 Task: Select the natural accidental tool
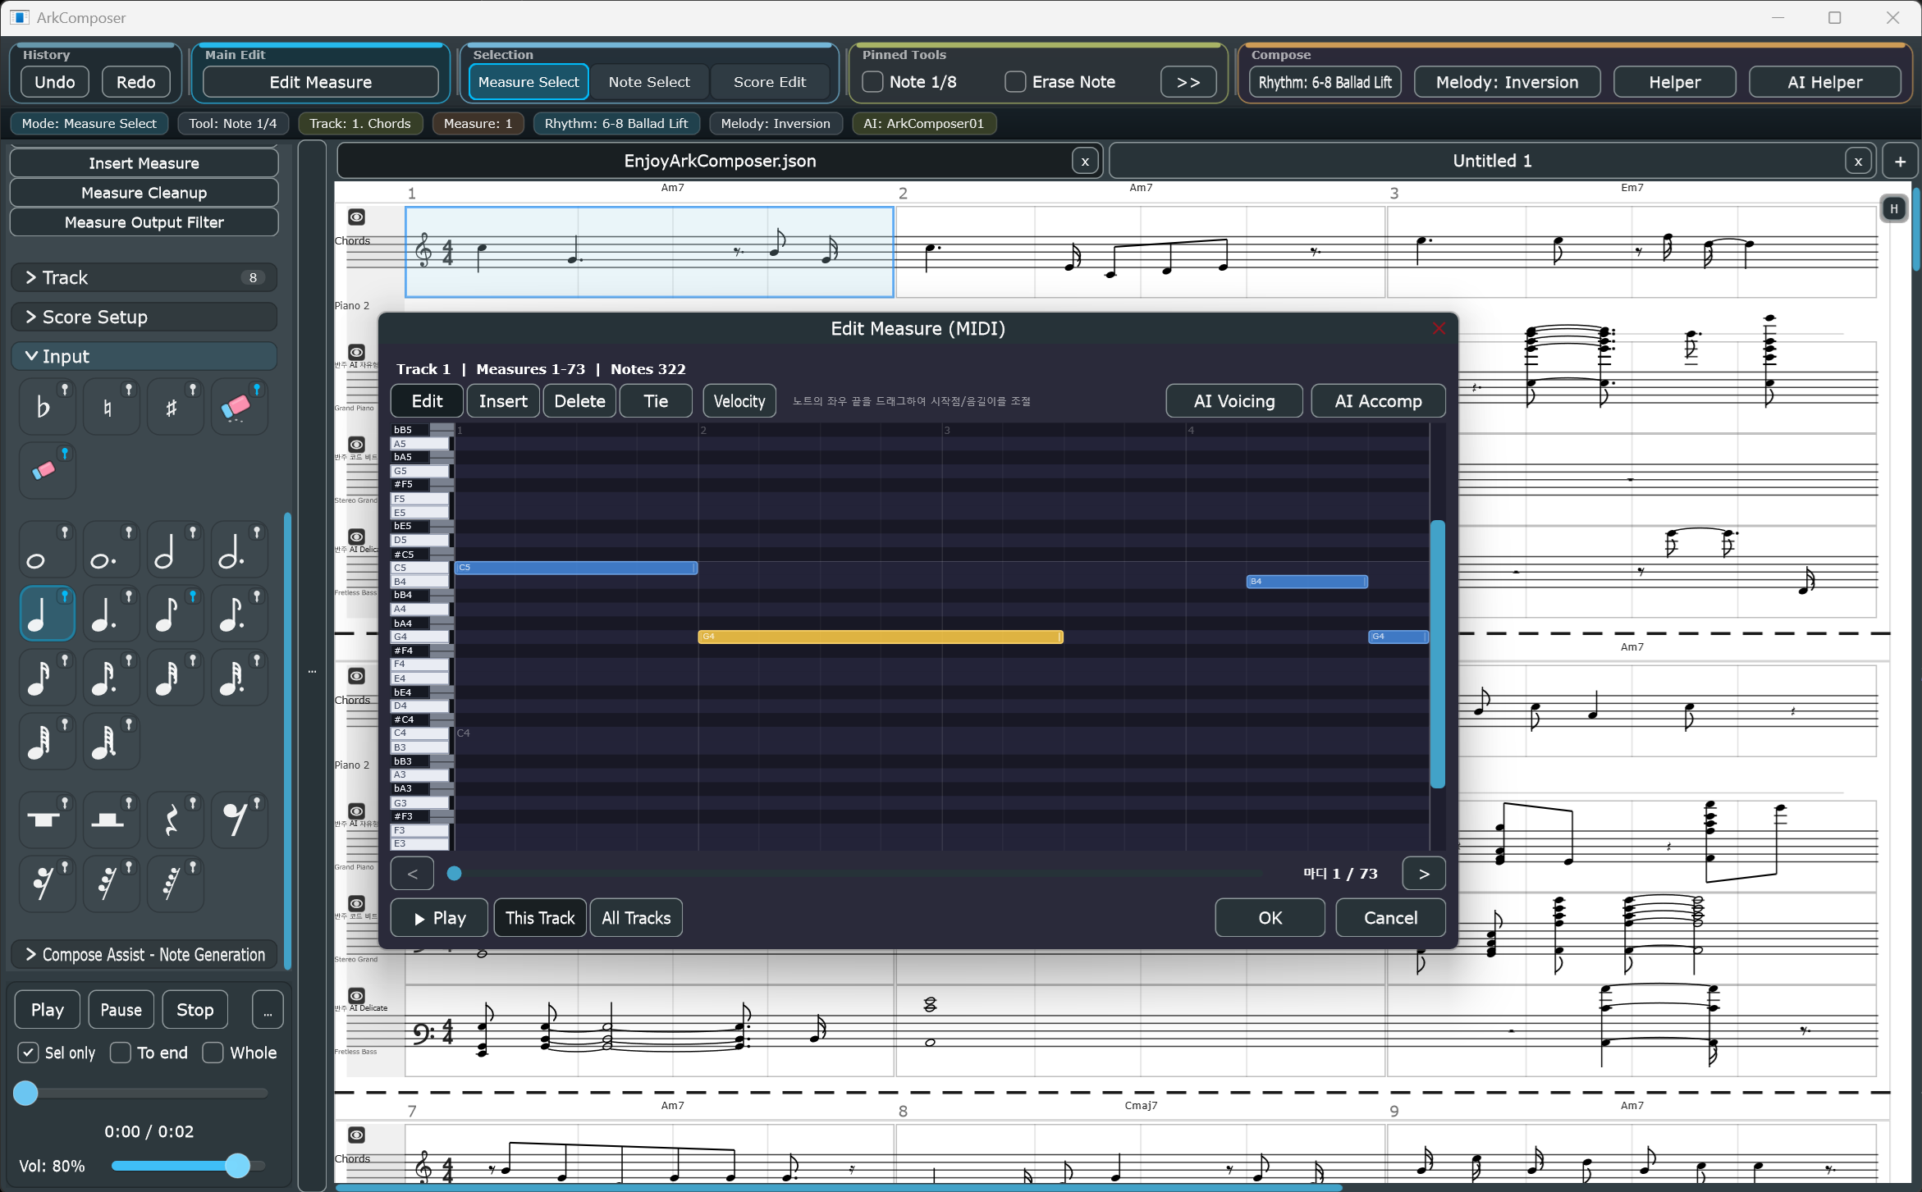(x=111, y=406)
